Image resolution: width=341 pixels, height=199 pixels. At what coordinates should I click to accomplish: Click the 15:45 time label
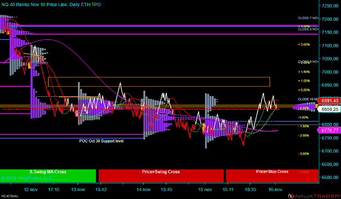pos(166,189)
